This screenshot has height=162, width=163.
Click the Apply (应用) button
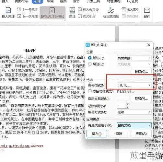coord(141,133)
